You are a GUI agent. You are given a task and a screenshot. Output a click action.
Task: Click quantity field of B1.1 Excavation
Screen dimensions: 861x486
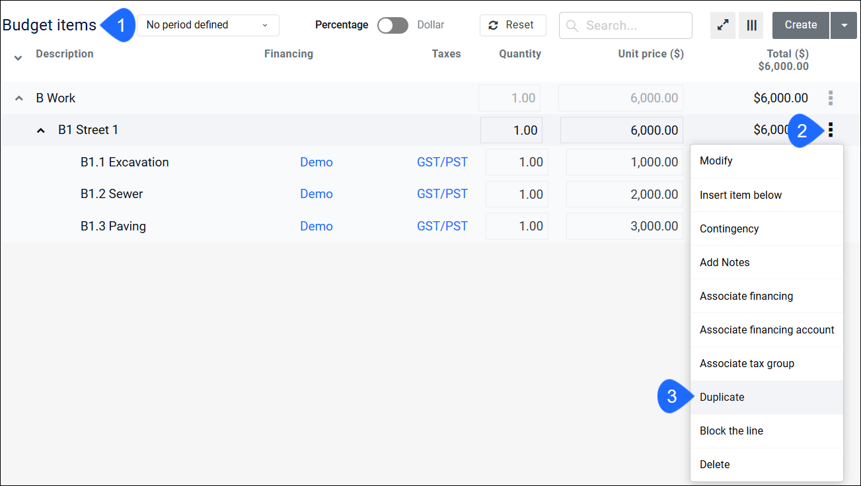pyautogui.click(x=517, y=162)
